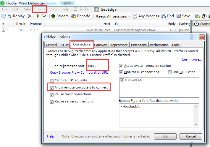Sort sessions by Result column

pyautogui.click(x=21, y=24)
